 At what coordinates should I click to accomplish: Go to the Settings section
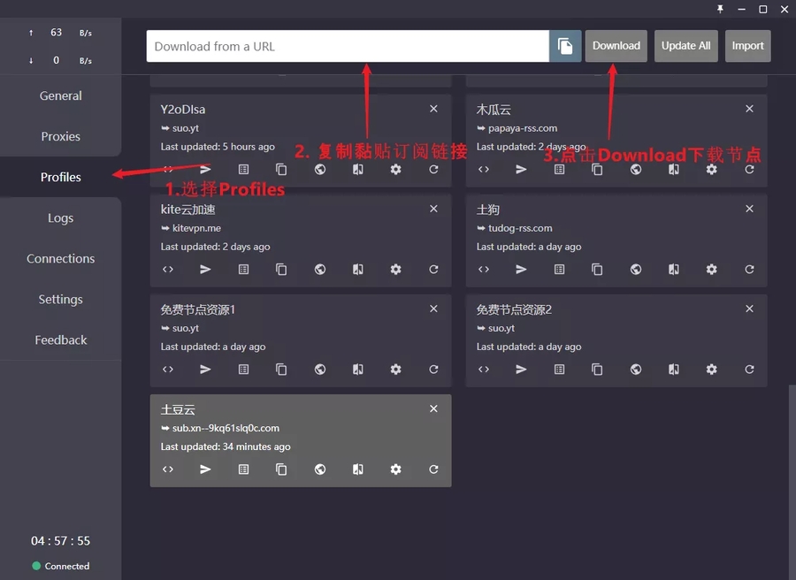click(x=60, y=299)
